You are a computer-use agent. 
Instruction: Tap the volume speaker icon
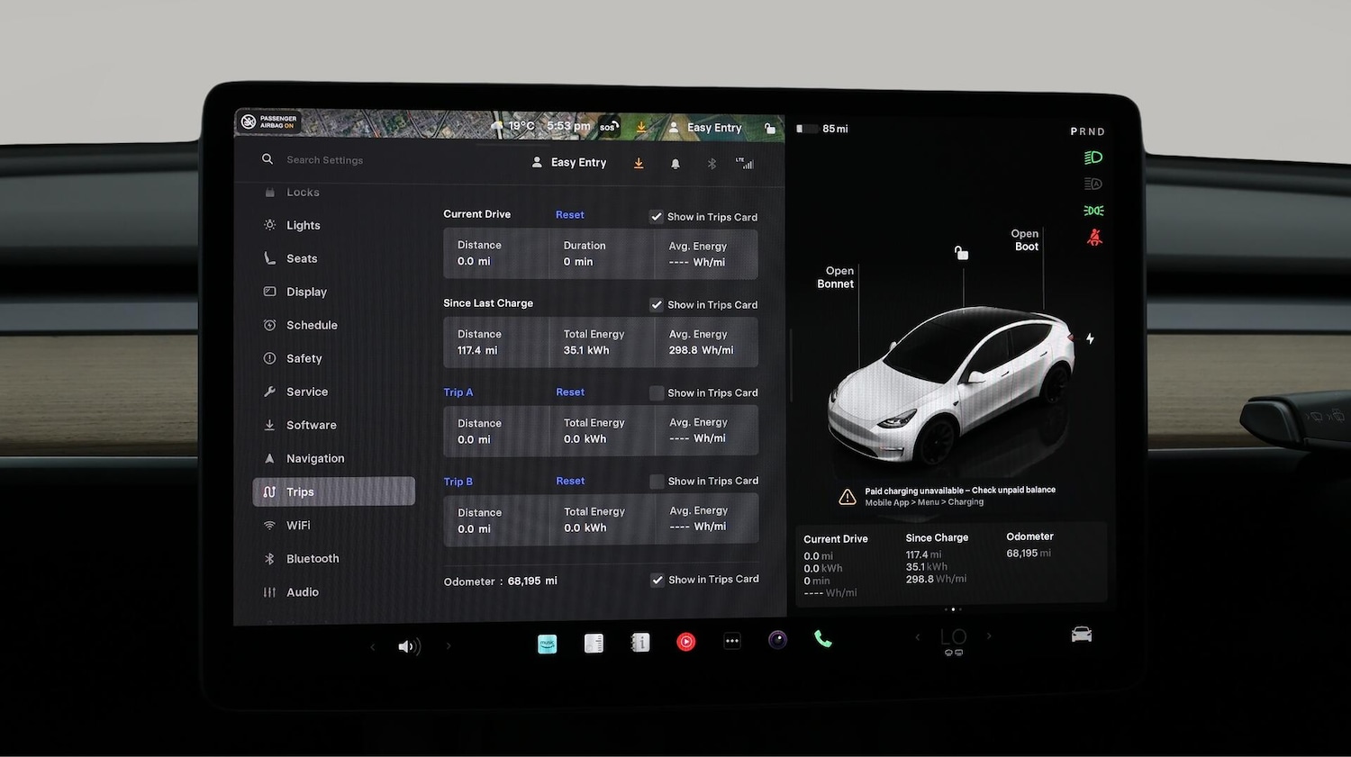pos(409,646)
